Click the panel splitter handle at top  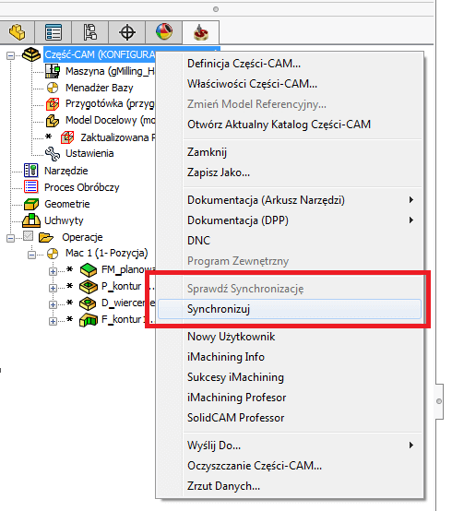tap(216, 9)
